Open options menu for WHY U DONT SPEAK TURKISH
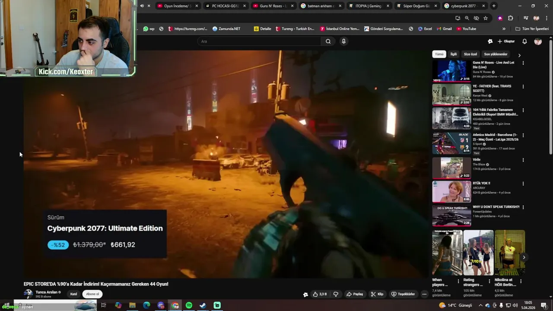 523,207
